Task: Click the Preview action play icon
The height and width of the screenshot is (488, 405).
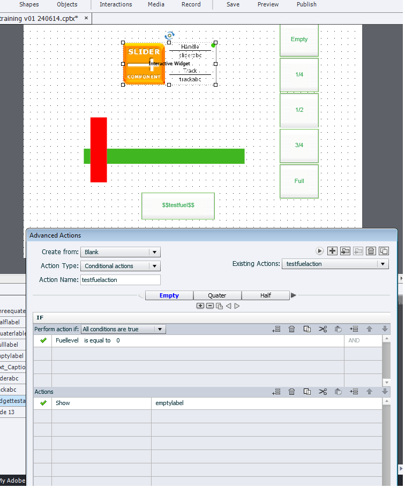Action: [x=321, y=252]
